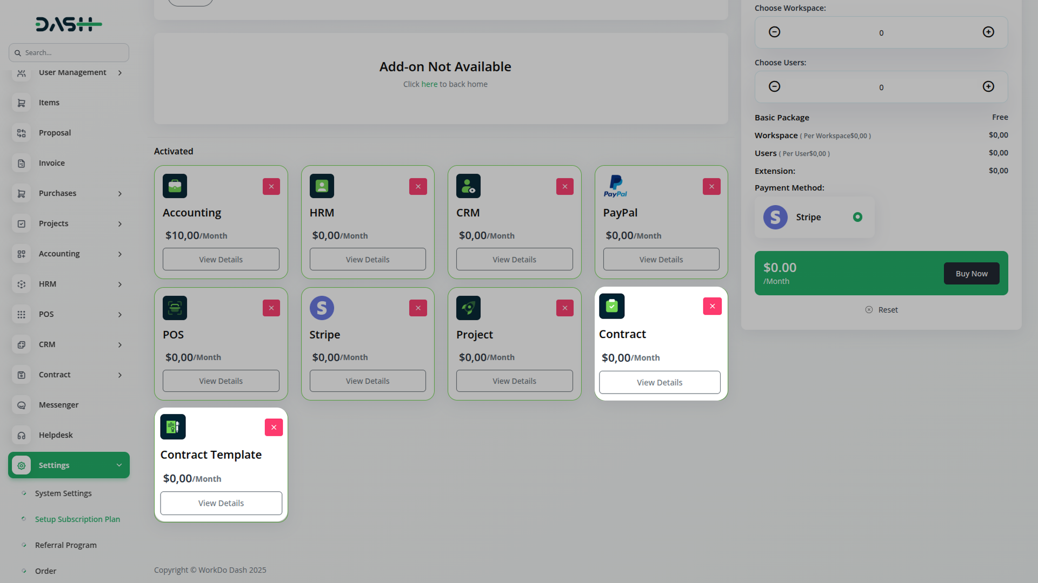Remove the Accounting add-on with red X
This screenshot has width=1038, height=583.
[271, 187]
